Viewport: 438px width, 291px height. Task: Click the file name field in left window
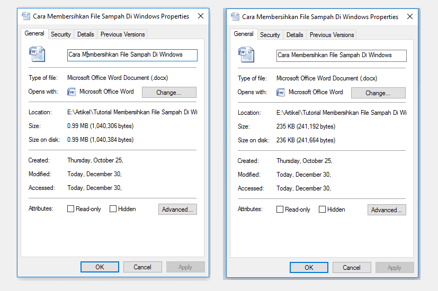132,55
